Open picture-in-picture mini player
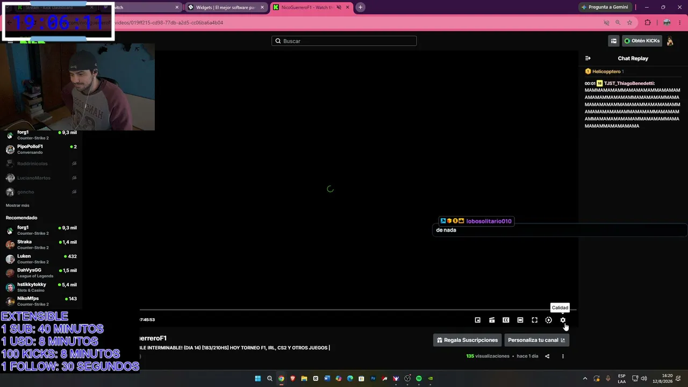Image resolution: width=688 pixels, height=387 pixels. point(477,320)
